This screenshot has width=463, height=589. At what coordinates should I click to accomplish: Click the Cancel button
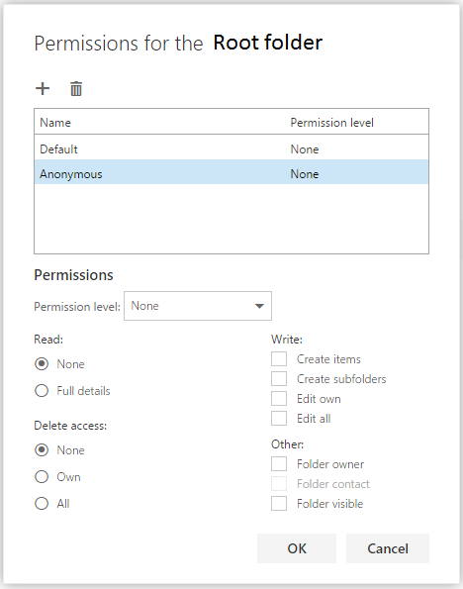tap(388, 548)
